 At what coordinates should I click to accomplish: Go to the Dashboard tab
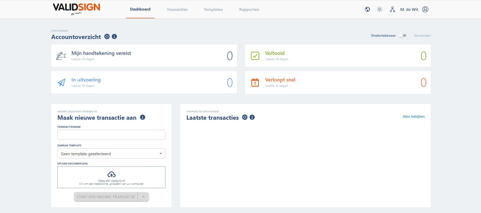point(140,9)
